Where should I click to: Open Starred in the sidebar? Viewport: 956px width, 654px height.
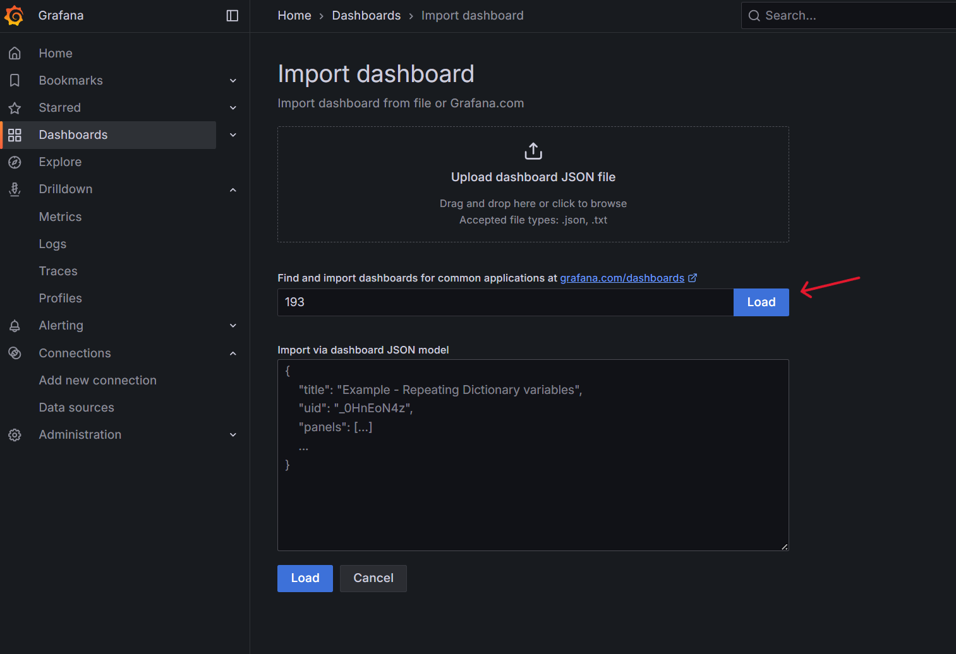(x=60, y=108)
